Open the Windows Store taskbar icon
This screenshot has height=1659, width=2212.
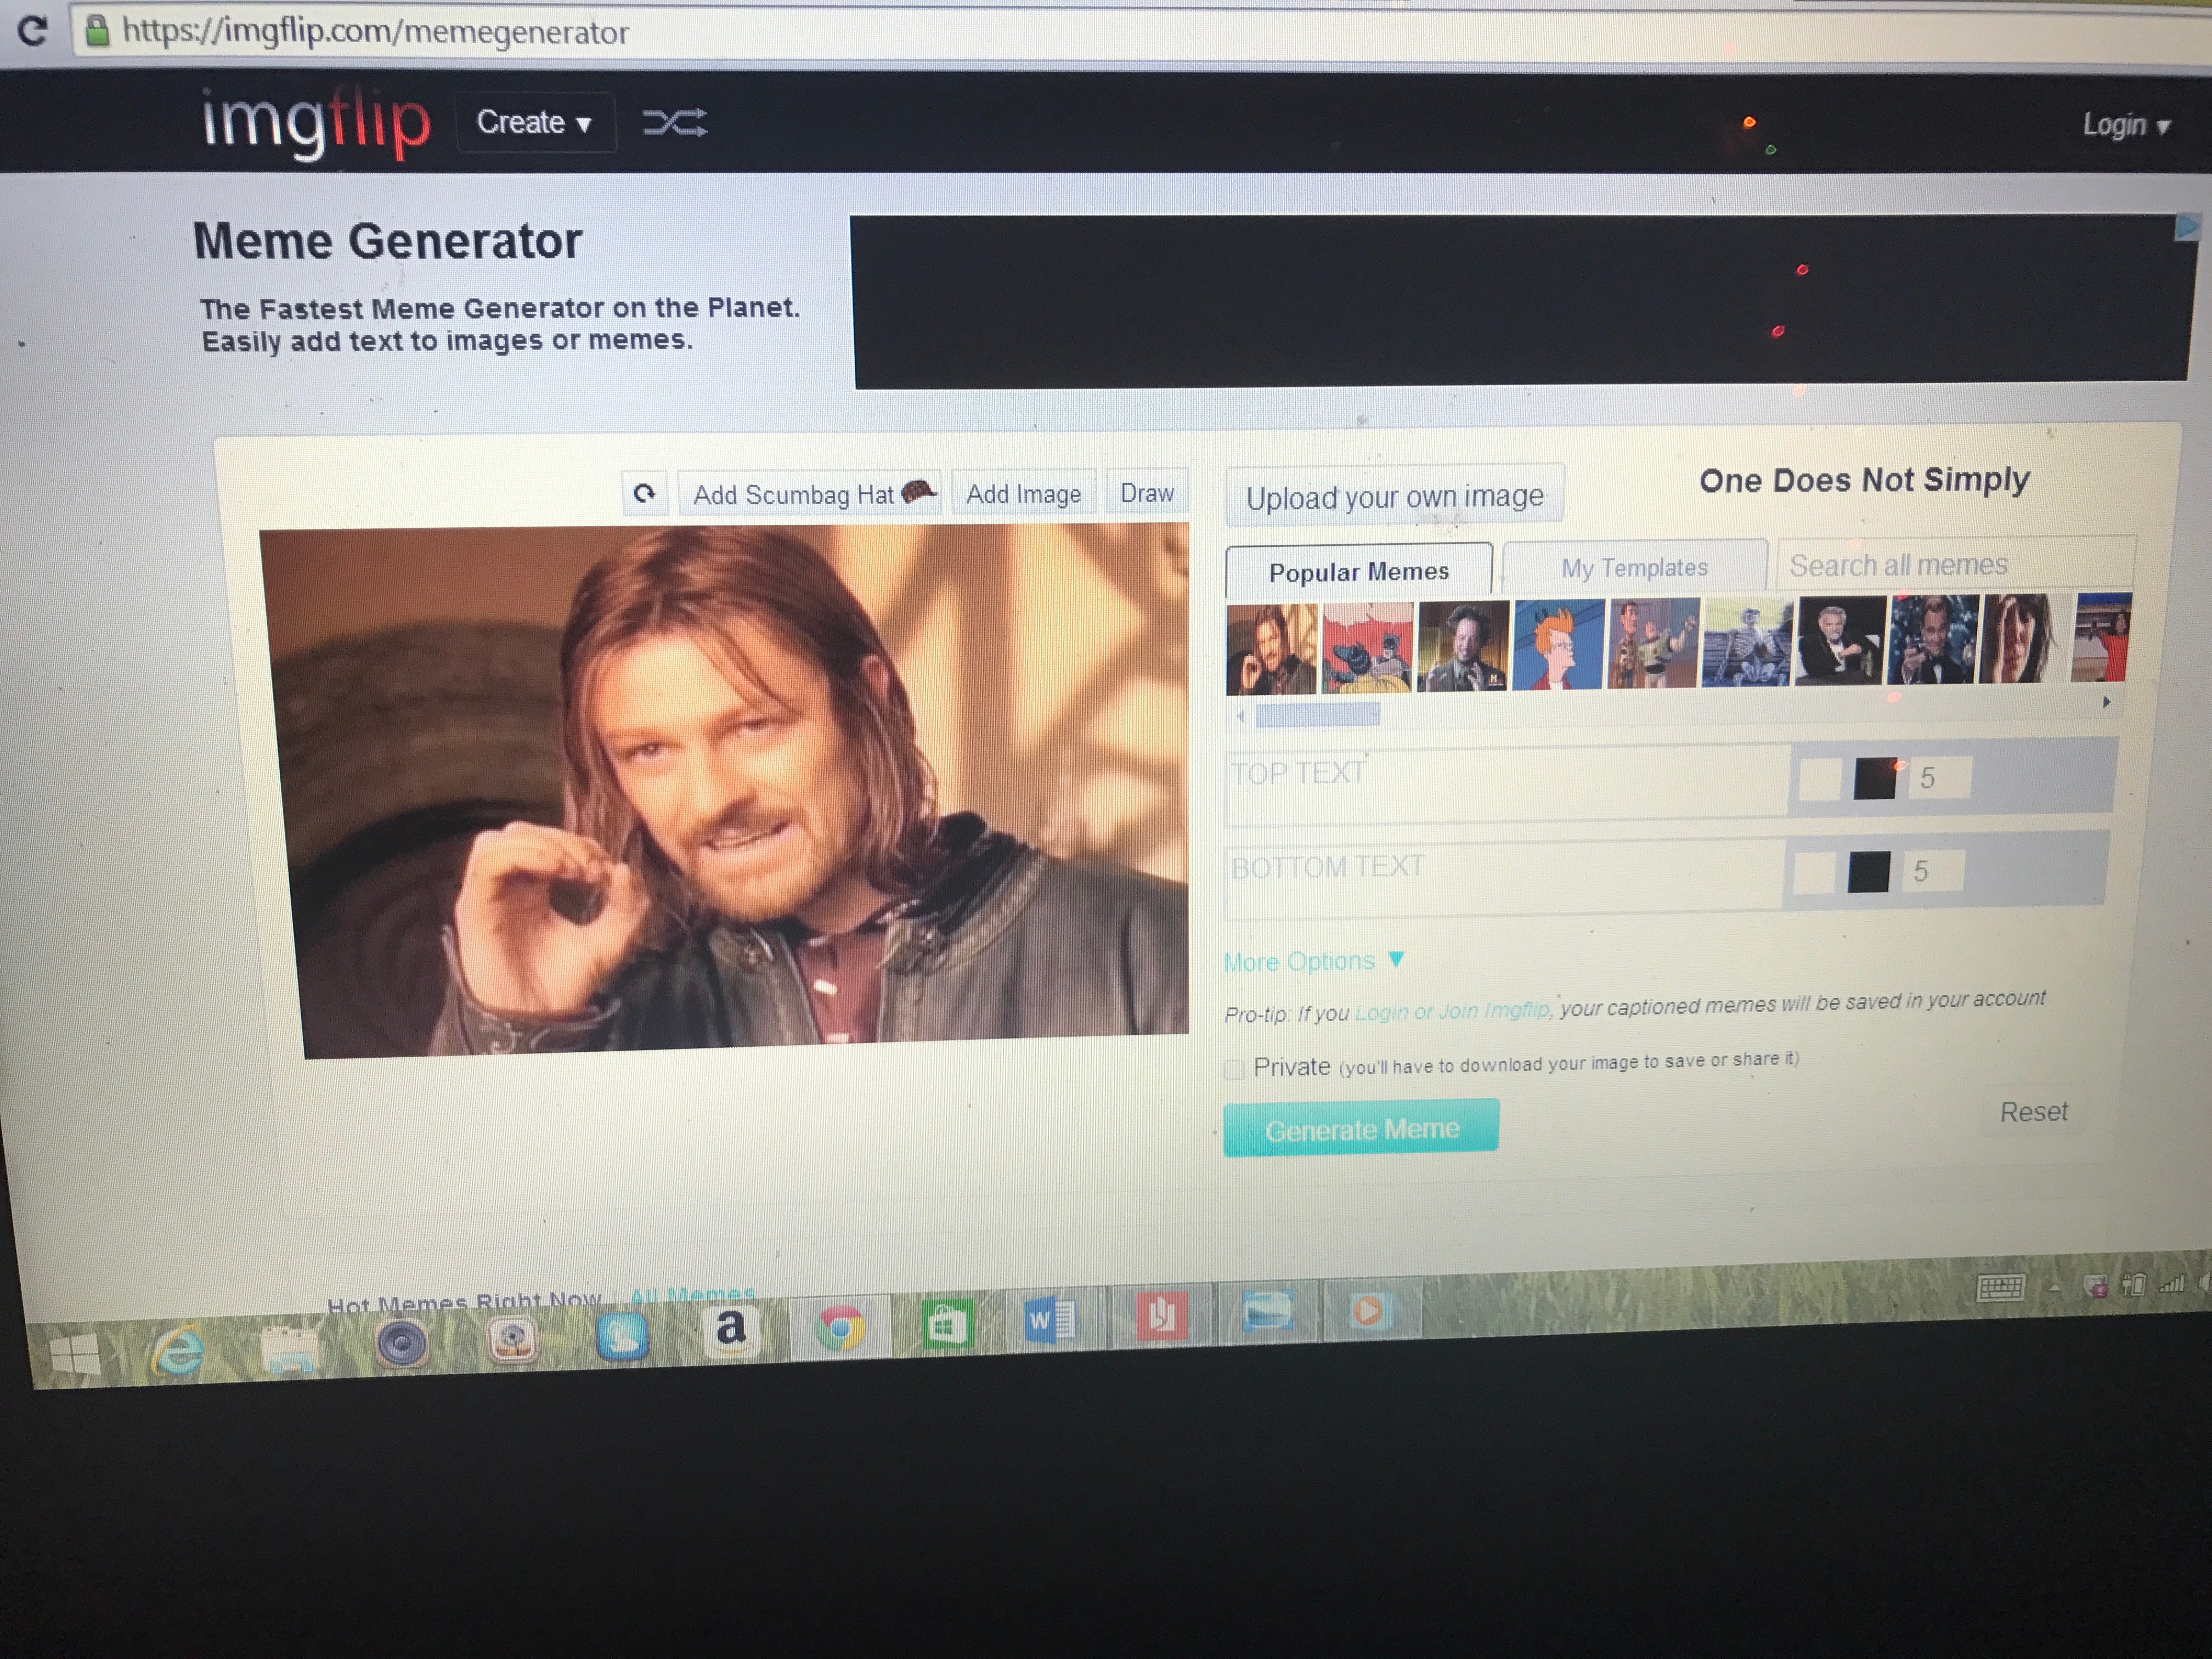point(946,1325)
